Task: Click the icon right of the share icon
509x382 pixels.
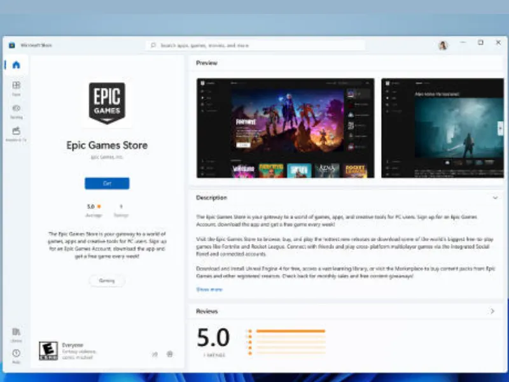Action: pos(170,354)
